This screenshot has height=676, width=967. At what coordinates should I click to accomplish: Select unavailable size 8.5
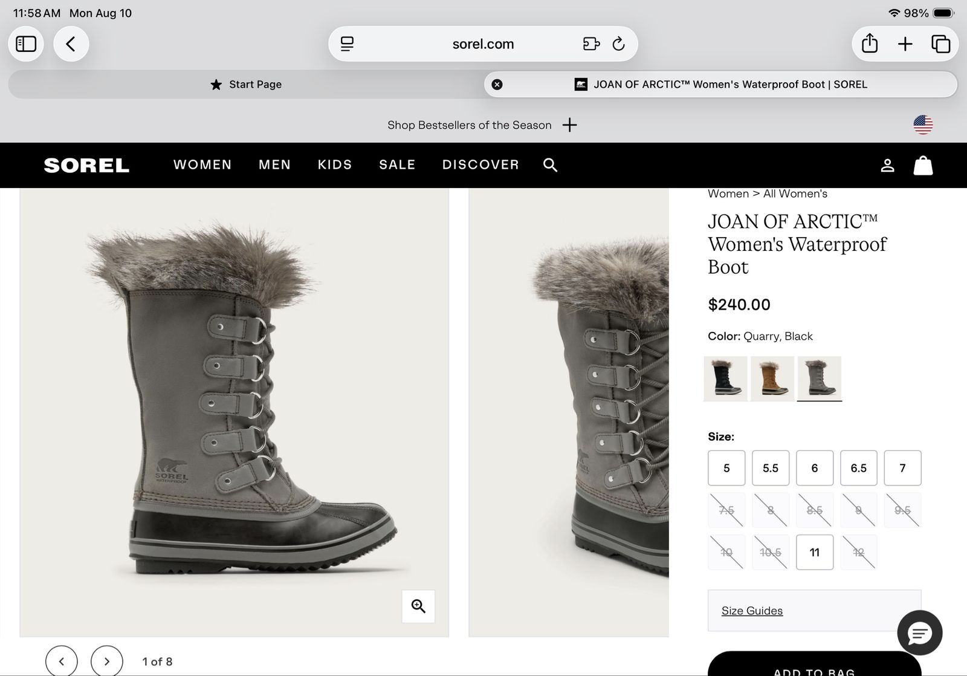click(815, 510)
